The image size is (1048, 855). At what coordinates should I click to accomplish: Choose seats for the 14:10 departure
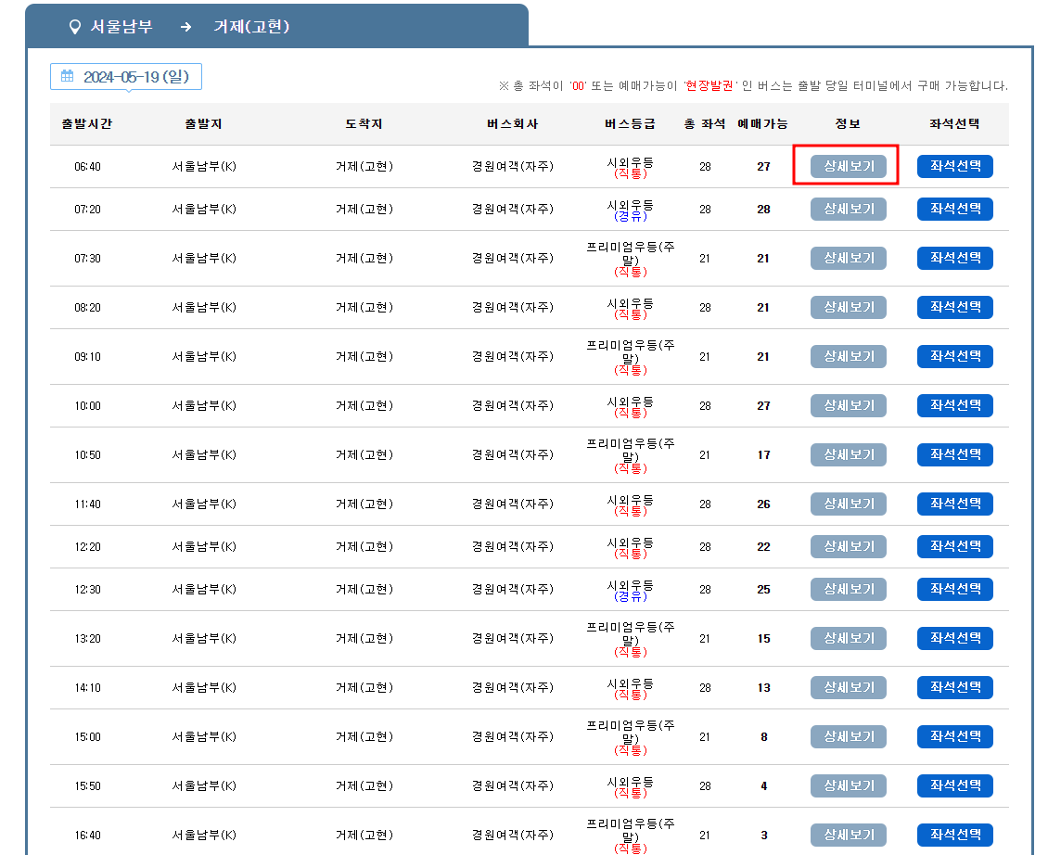pyautogui.click(x=955, y=687)
